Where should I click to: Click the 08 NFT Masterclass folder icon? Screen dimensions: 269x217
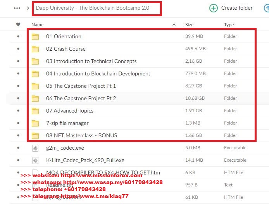[x=35, y=135]
